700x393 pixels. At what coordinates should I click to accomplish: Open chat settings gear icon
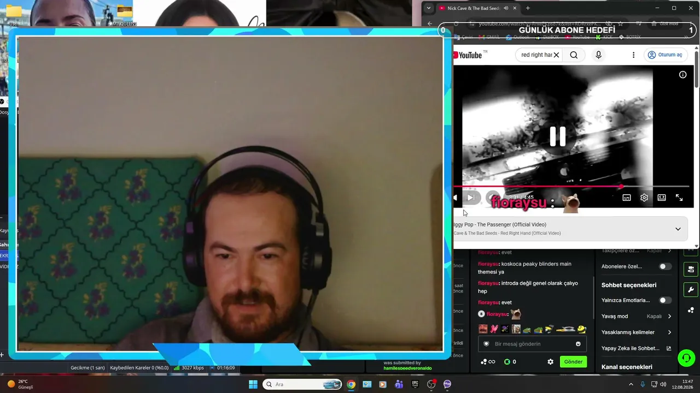pyautogui.click(x=550, y=362)
